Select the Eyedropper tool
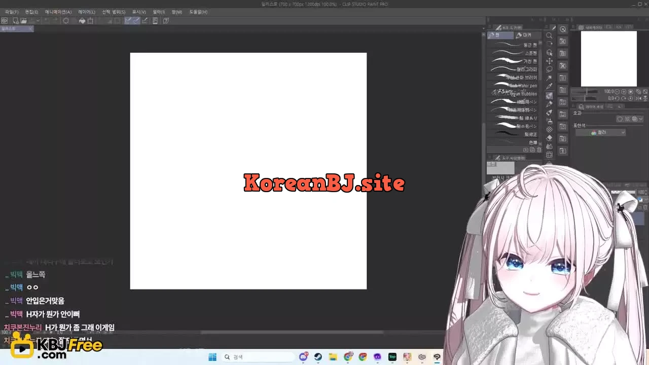The height and width of the screenshot is (365, 649). (549, 87)
